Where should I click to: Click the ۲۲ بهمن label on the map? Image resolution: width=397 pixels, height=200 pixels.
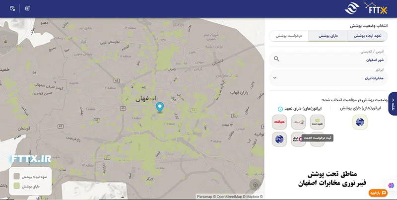pyautogui.click(x=227, y=125)
